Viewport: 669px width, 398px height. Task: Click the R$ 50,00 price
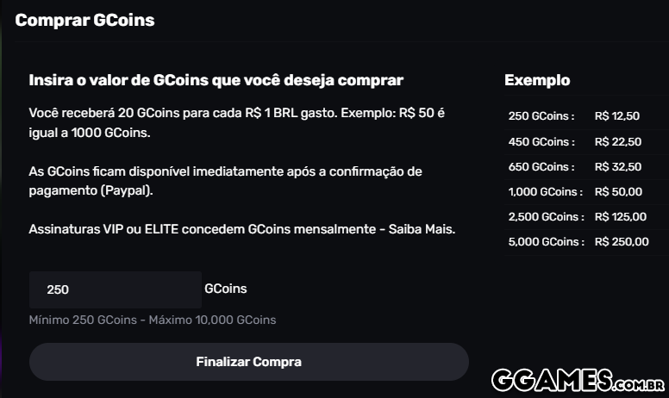[618, 191]
